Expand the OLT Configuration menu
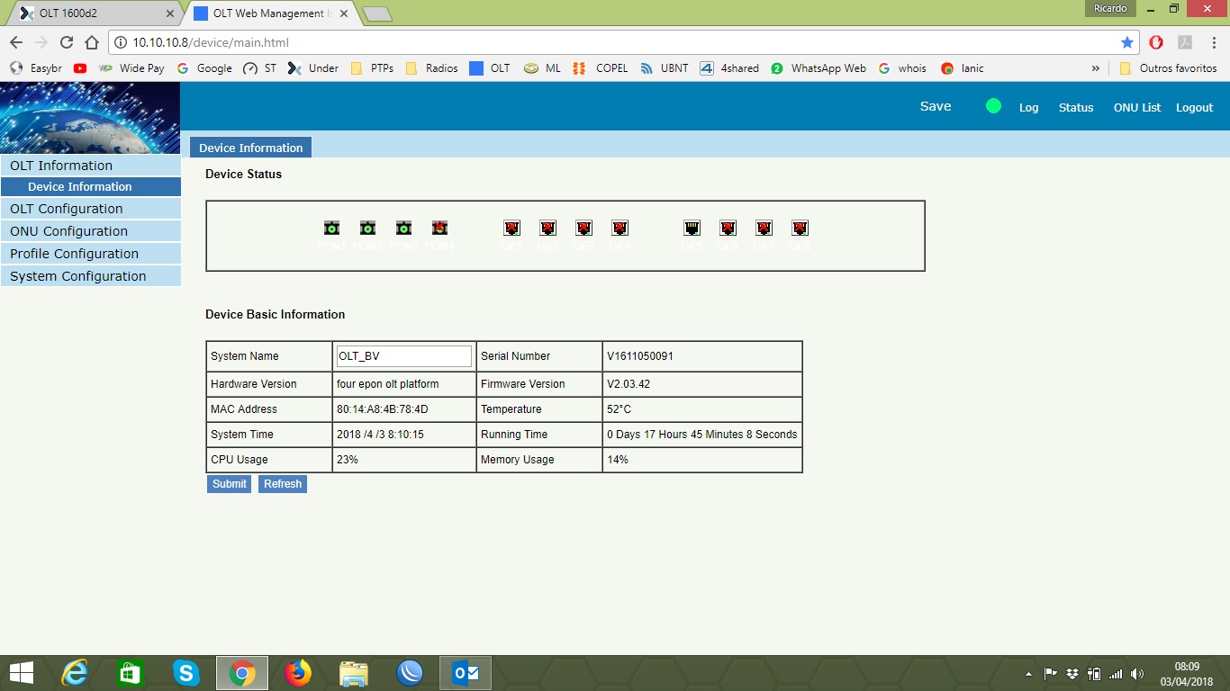The image size is (1230, 691). [90, 209]
